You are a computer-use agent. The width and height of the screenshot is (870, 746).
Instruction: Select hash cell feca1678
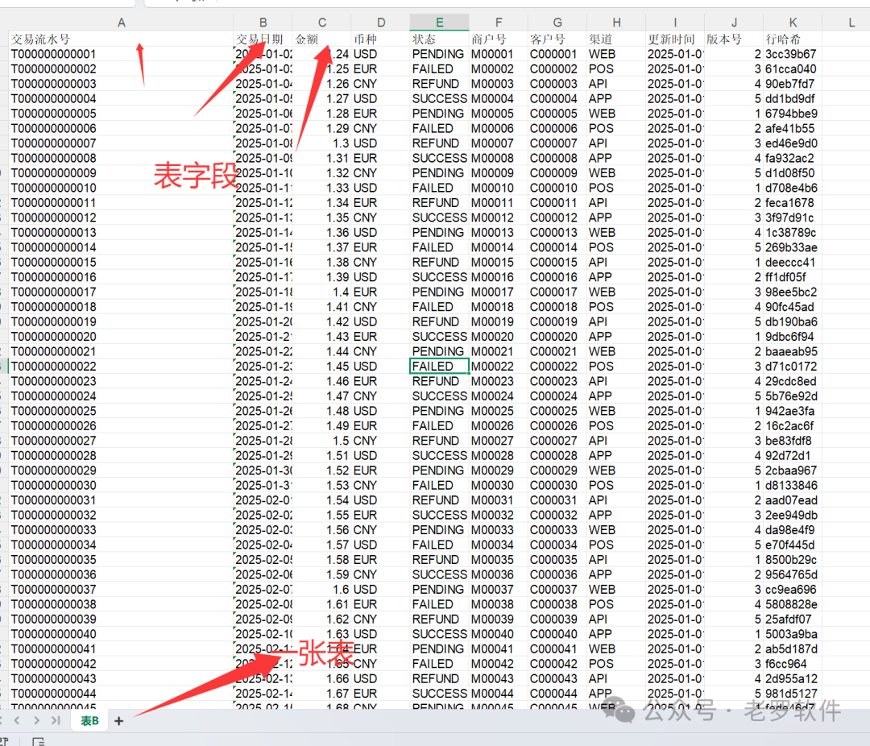(793, 202)
